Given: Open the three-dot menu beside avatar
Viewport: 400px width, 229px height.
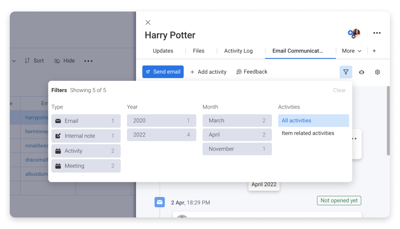Looking at the screenshot, I should click(x=377, y=33).
